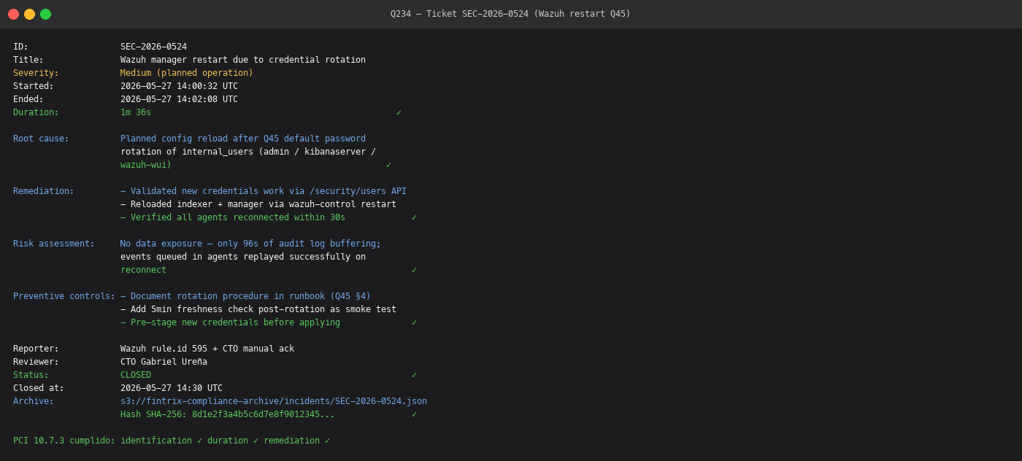This screenshot has height=461, width=1022.
Task: Click 'Validated new credentials work via /security/users API'
Action: [269, 191]
